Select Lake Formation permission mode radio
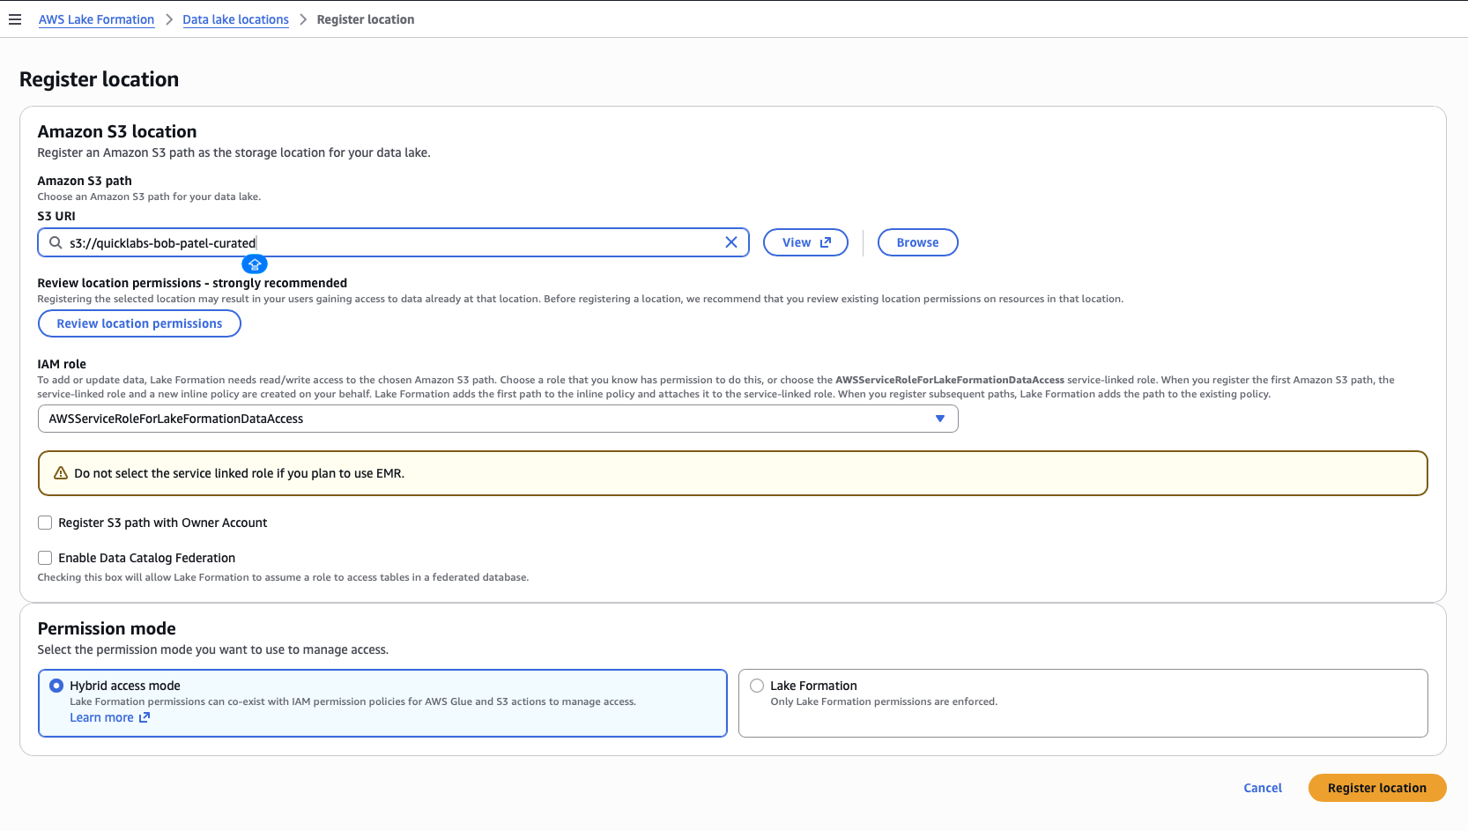The height and width of the screenshot is (831, 1468). [757, 686]
